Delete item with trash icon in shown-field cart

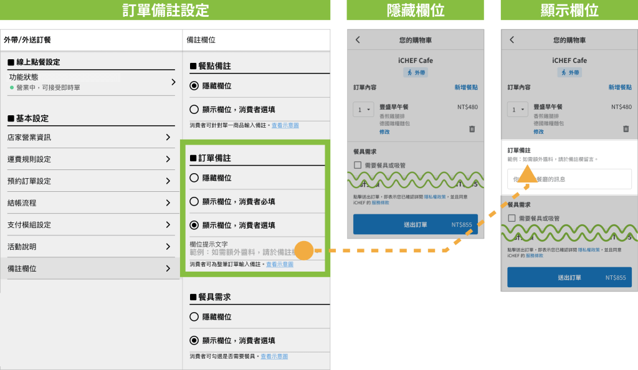coord(626,129)
